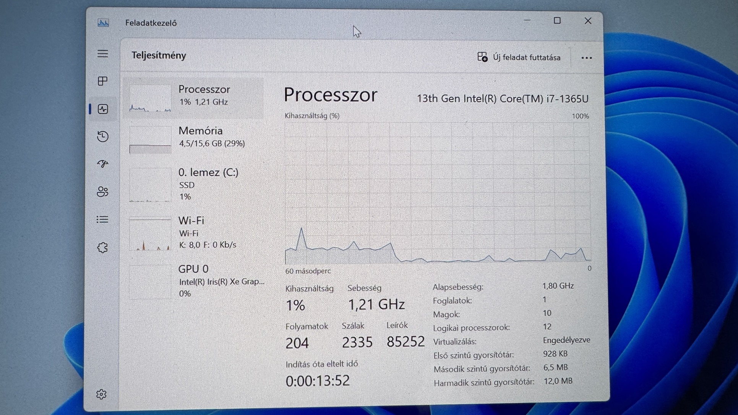The image size is (738, 415).
Task: Select the Processzor performance item
Action: 204,96
